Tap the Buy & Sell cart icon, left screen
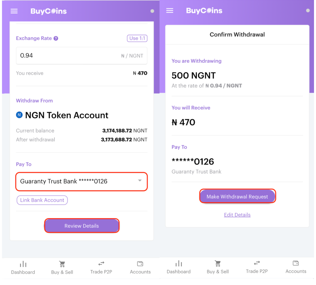This screenshot has height=285, width=316. point(62,264)
